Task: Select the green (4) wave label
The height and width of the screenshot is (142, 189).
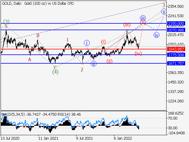Action: [55, 72]
